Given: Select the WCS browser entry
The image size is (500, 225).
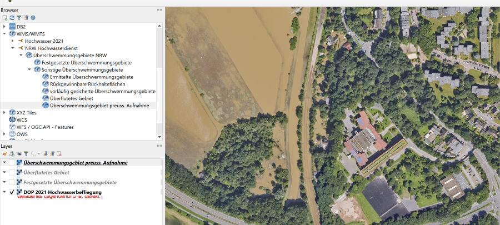Looking at the screenshot, I should point(22,119).
